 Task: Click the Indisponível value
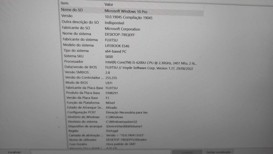[114, 23]
